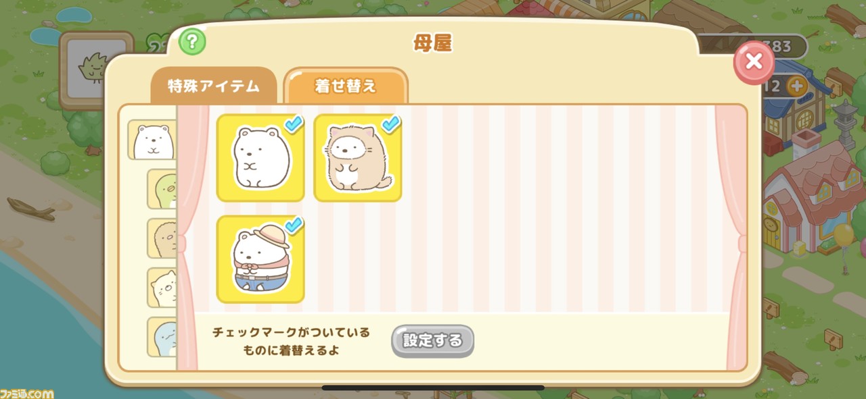The height and width of the screenshot is (399, 866).
Task: Choose the cat suit polar bear costume
Action: (358, 158)
